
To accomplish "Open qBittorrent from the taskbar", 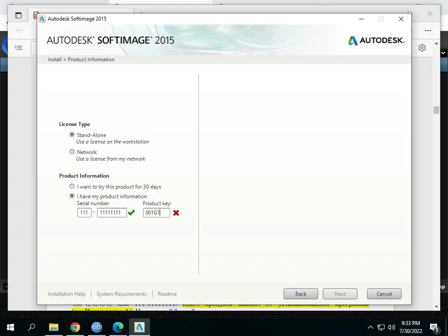I will click(x=97, y=327).
